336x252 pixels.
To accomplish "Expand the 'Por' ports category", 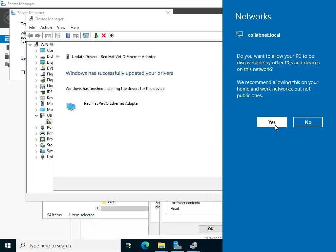I will [x=36, y=128].
